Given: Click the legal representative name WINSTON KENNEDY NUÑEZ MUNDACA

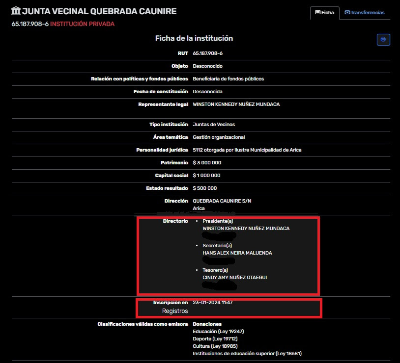Looking at the screenshot, I should click(x=236, y=104).
